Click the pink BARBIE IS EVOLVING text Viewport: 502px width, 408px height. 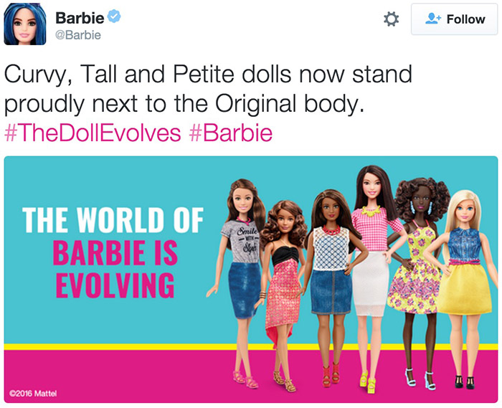tap(115, 269)
